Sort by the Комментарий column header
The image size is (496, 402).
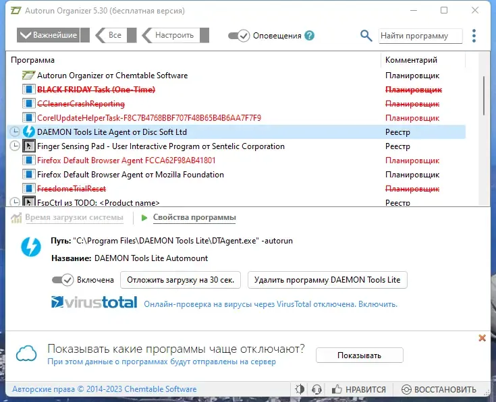411,60
